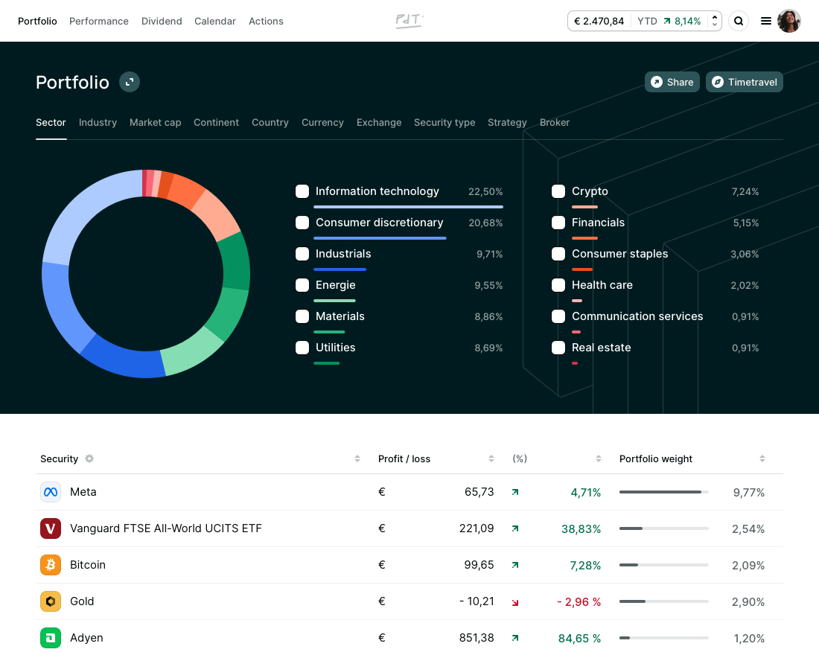Check the Information technology sector checkbox
The height and width of the screenshot is (655, 819).
[302, 191]
